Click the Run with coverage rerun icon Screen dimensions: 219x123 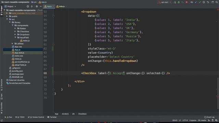(x=175, y=2)
